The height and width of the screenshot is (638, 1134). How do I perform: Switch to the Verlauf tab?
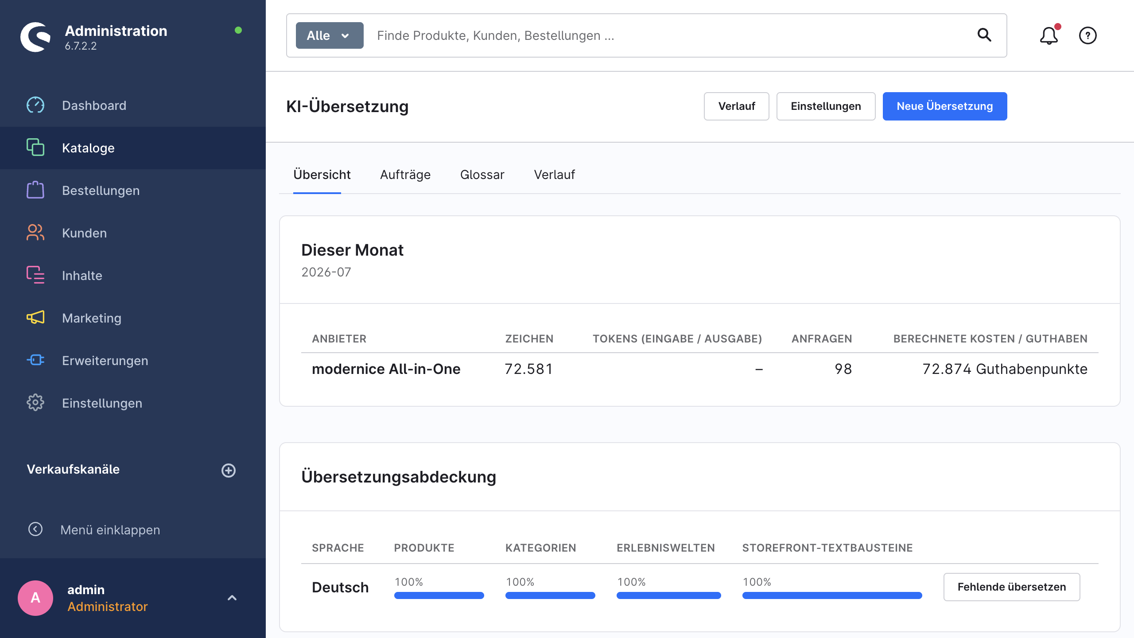pos(555,175)
